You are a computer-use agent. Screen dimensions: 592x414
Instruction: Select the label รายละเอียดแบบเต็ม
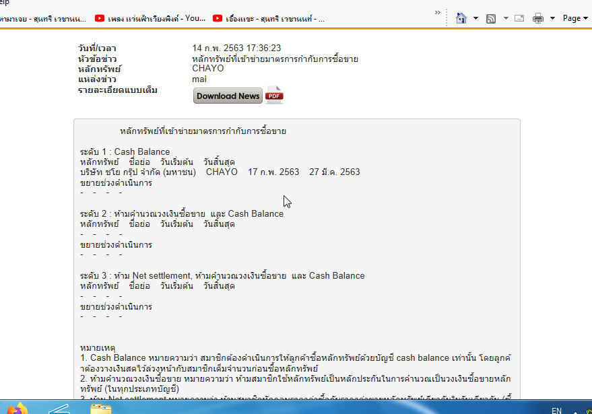click(x=117, y=90)
